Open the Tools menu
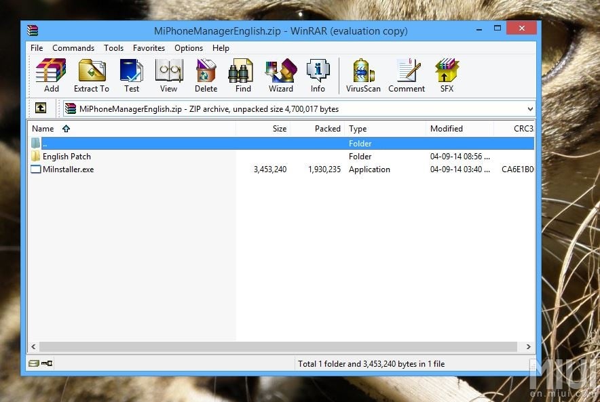This screenshot has width=600, height=402. (x=113, y=47)
